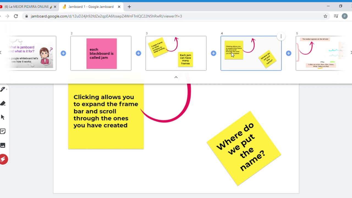
Task: Show next frames with right arrow
Action: click(351, 53)
